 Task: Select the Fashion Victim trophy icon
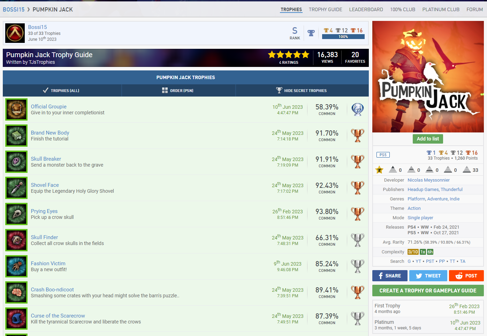click(16, 266)
